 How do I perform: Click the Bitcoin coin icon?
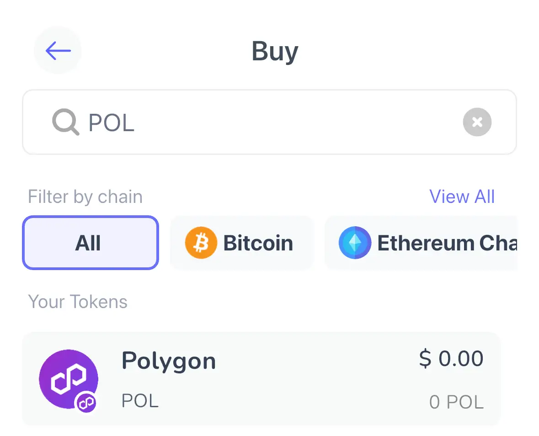coord(201,243)
